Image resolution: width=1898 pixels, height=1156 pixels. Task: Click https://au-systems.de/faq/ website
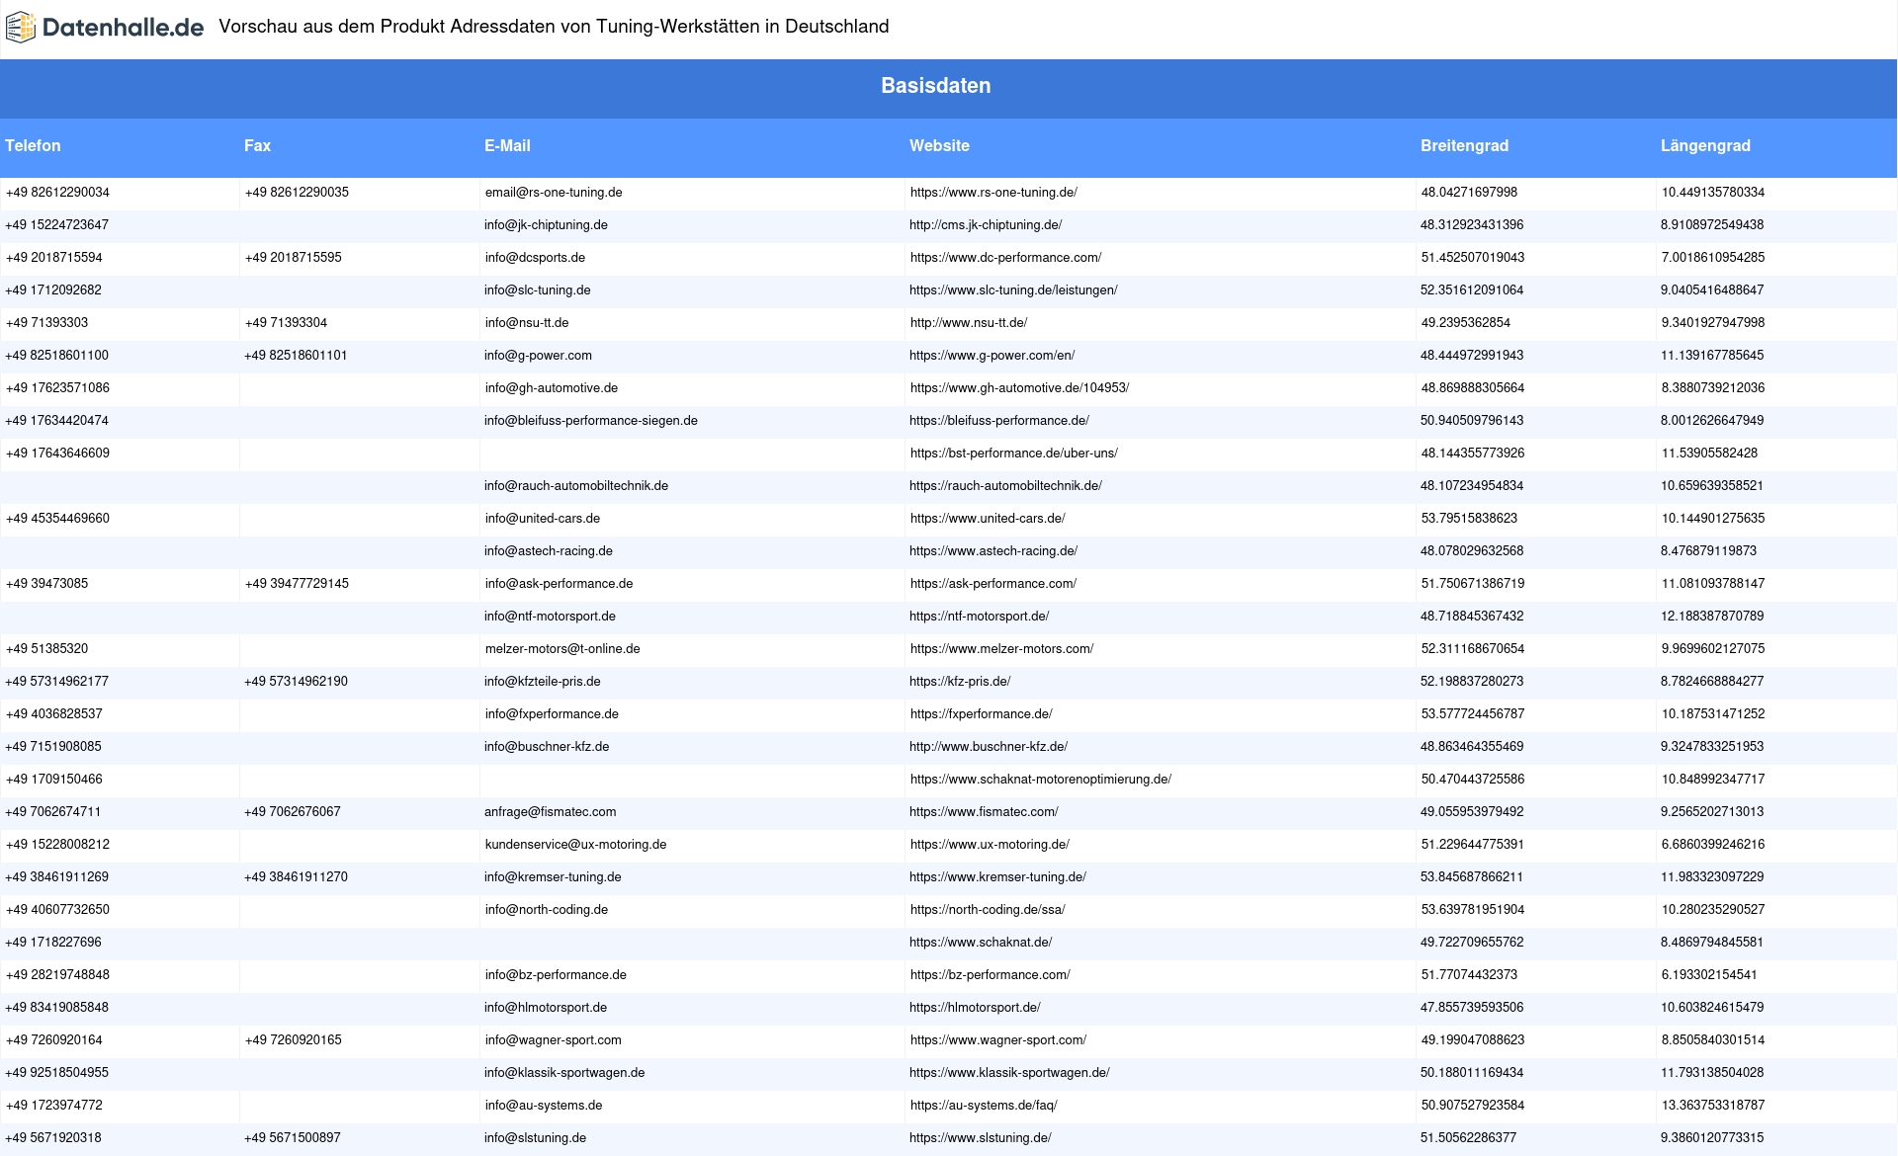pos(984,1106)
